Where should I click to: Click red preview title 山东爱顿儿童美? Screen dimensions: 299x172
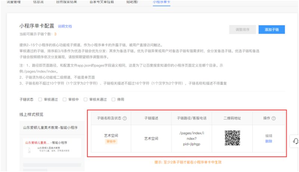37,143
